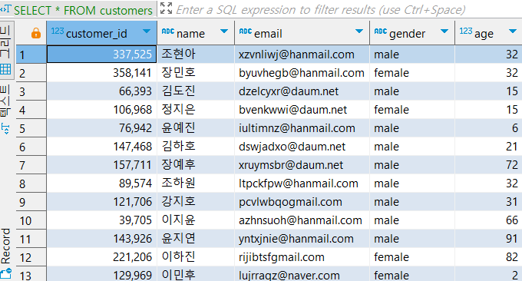This screenshot has height=281, width=522.
Task: Click email cell bvenkwwi@daum.net
Action: tap(302, 110)
